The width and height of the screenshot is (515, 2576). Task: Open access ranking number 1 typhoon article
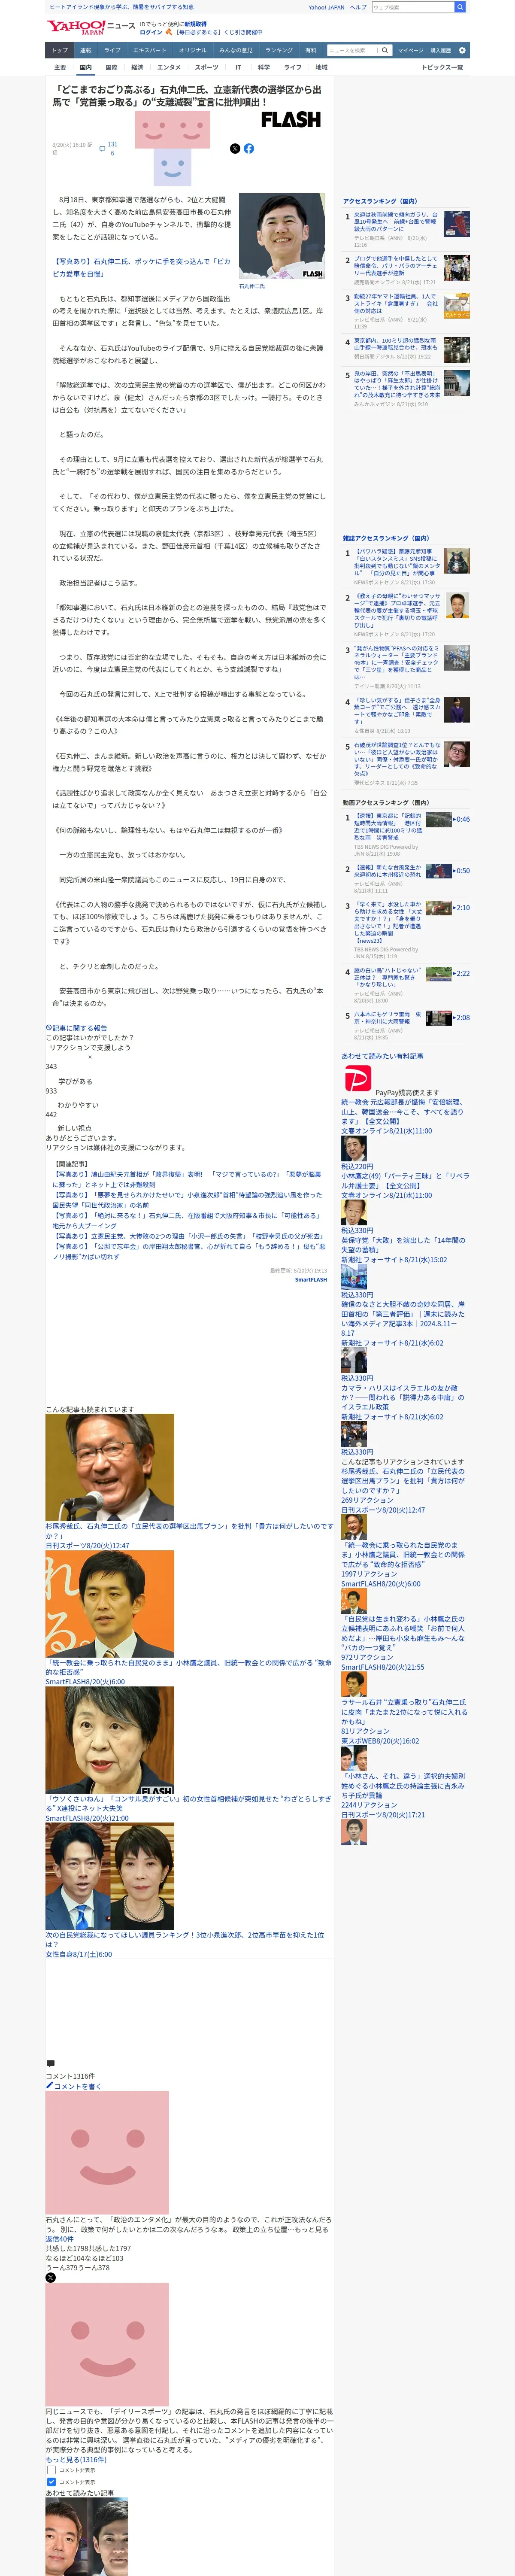(x=396, y=222)
